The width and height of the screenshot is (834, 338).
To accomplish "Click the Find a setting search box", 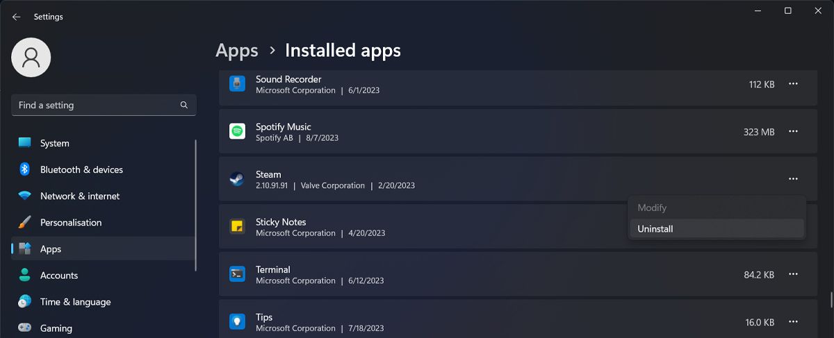I will pos(97,105).
